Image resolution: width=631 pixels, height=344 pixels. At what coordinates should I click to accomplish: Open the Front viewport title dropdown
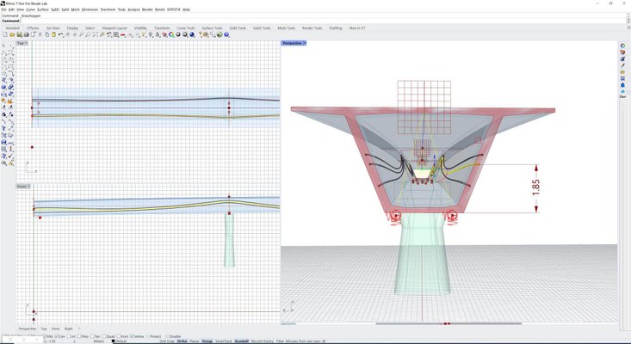(x=29, y=187)
